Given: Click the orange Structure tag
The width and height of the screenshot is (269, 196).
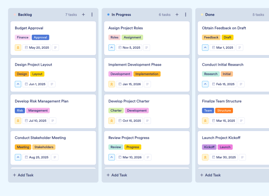Looking at the screenshot, I should click(x=224, y=110).
